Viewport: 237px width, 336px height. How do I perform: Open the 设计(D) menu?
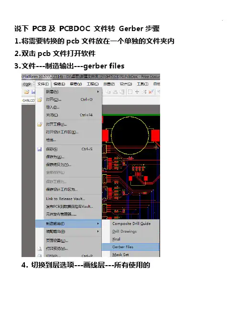(126, 84)
